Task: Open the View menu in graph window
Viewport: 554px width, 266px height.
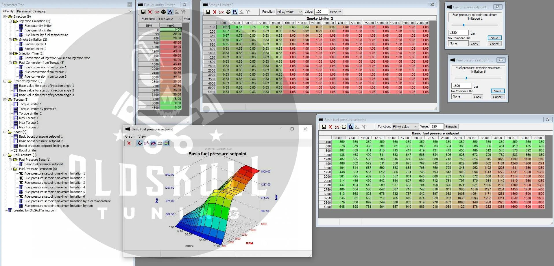Action: click(x=142, y=136)
